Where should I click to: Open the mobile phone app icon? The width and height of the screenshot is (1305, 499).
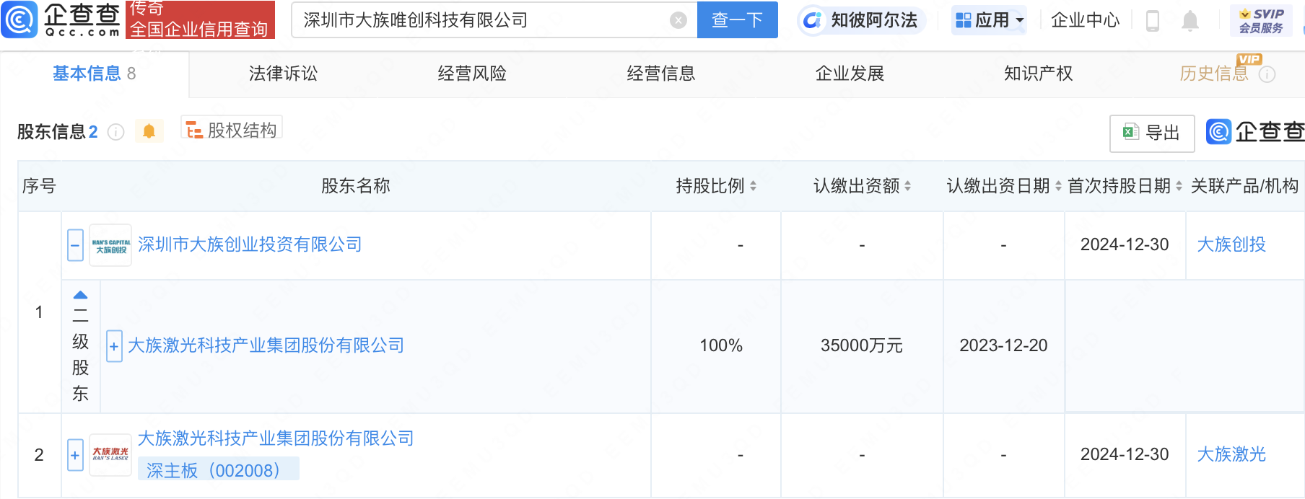[x=1153, y=21]
